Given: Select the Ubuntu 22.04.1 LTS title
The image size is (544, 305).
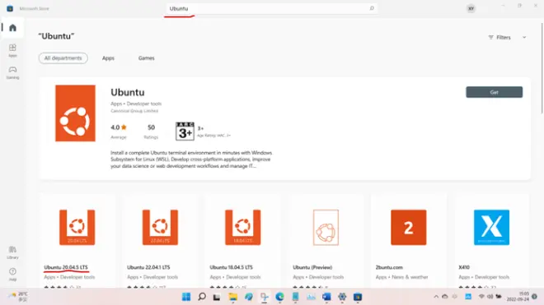Looking at the screenshot, I should 148,267.
